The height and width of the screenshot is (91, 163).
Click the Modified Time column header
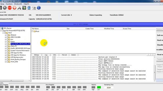point(109,29)
